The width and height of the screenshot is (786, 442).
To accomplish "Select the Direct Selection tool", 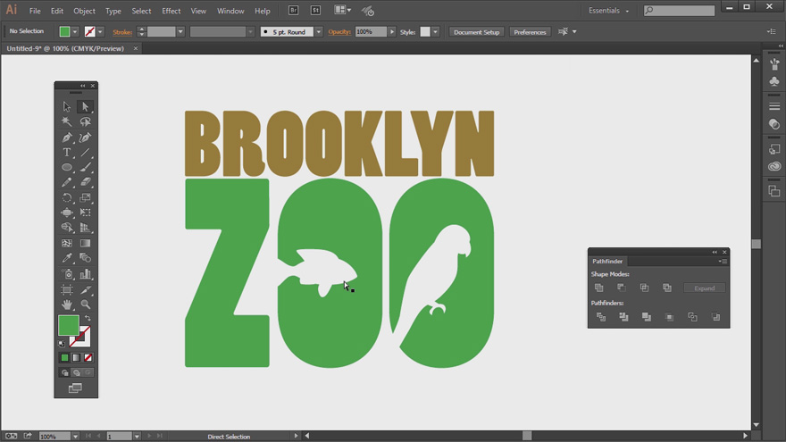I will coord(85,106).
